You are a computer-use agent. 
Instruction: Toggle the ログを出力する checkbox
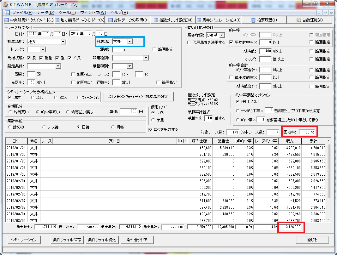coord(150,130)
